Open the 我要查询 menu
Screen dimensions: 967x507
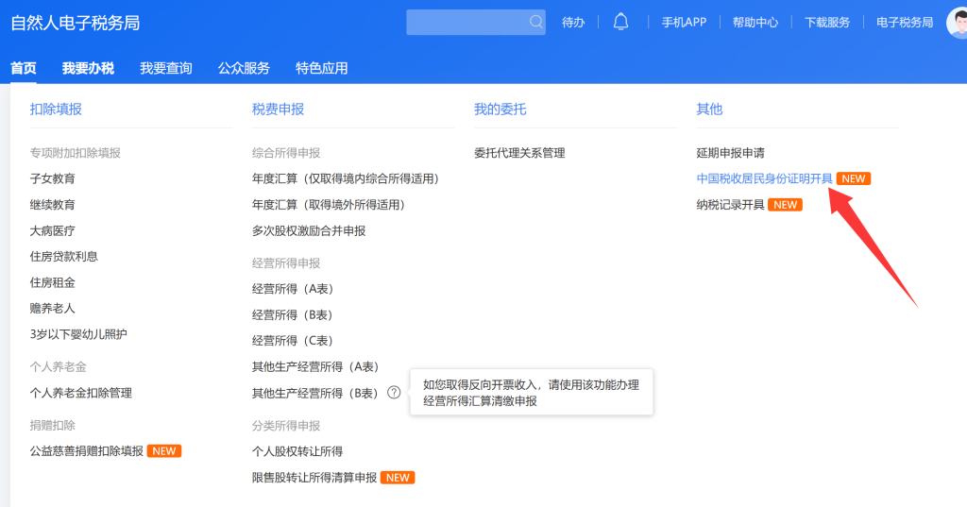166,68
